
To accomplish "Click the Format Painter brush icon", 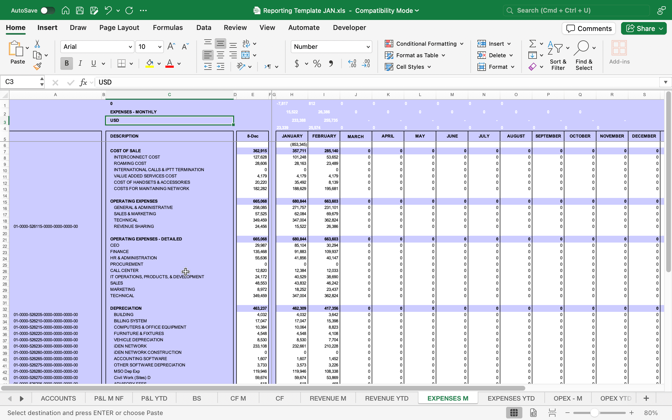I will coord(38,67).
